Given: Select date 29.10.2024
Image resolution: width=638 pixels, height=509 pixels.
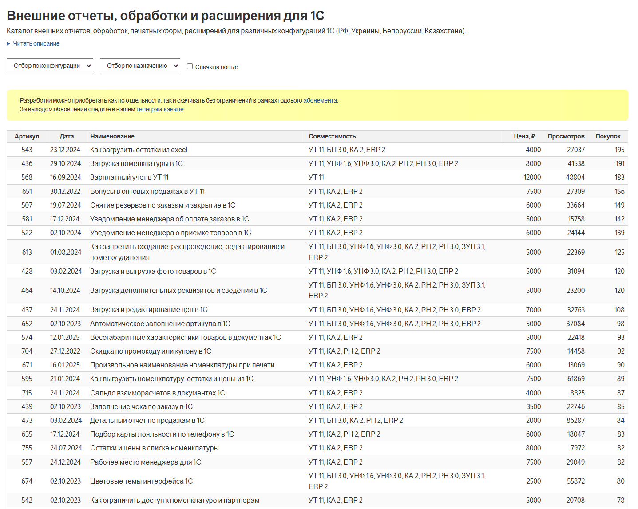Looking at the screenshot, I should [66, 163].
